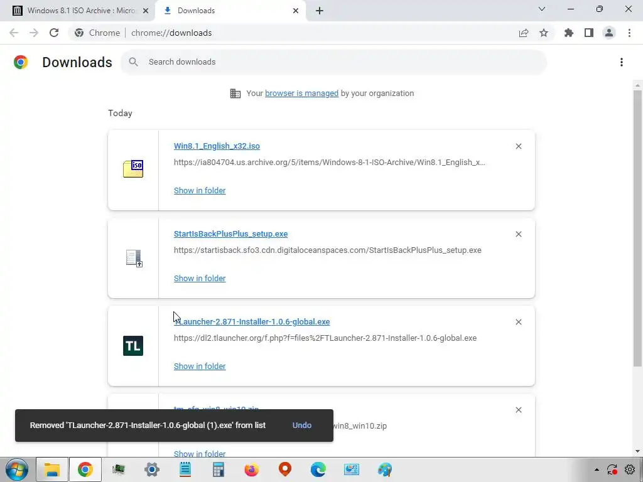Open a new tab with the plus button
The image size is (643, 482).
[320, 11]
